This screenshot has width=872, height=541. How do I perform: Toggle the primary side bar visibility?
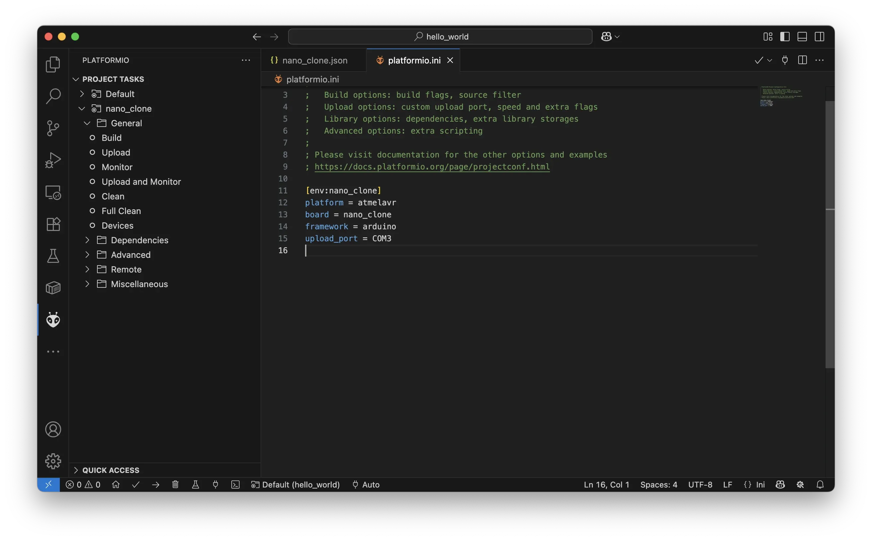tap(785, 36)
